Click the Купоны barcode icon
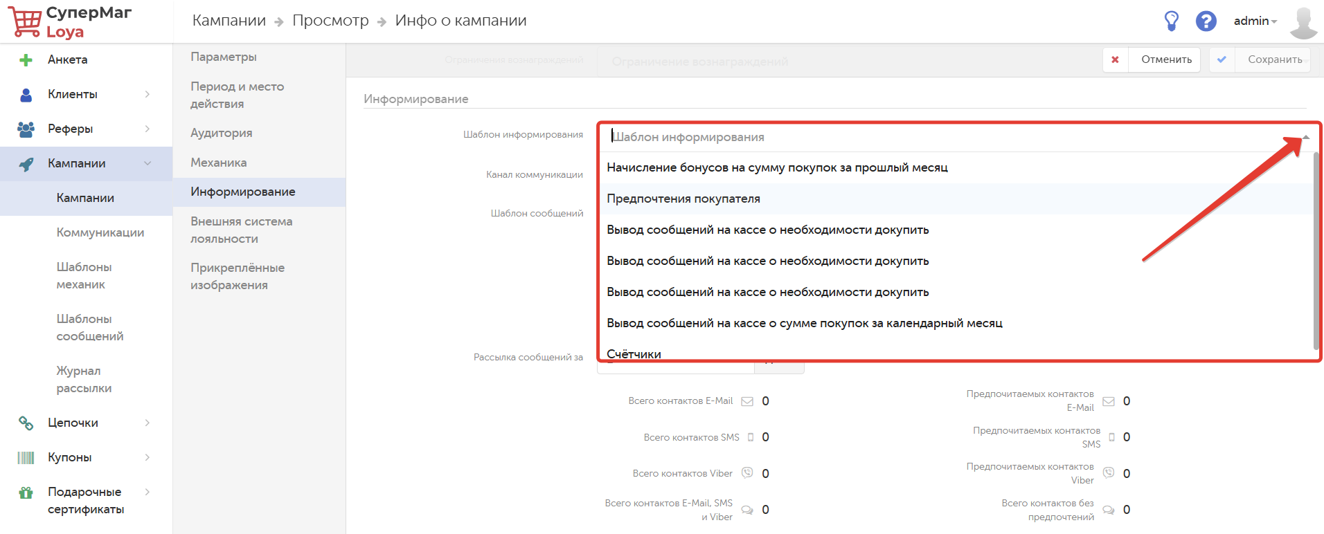The height and width of the screenshot is (534, 1324). tap(26, 457)
